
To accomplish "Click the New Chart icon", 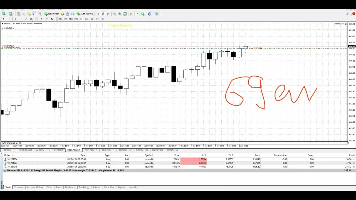I will tap(4, 14).
